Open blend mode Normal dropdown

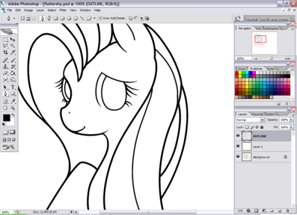click(250, 120)
